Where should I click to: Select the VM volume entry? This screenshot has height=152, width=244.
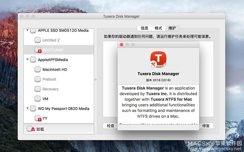coord(45,99)
